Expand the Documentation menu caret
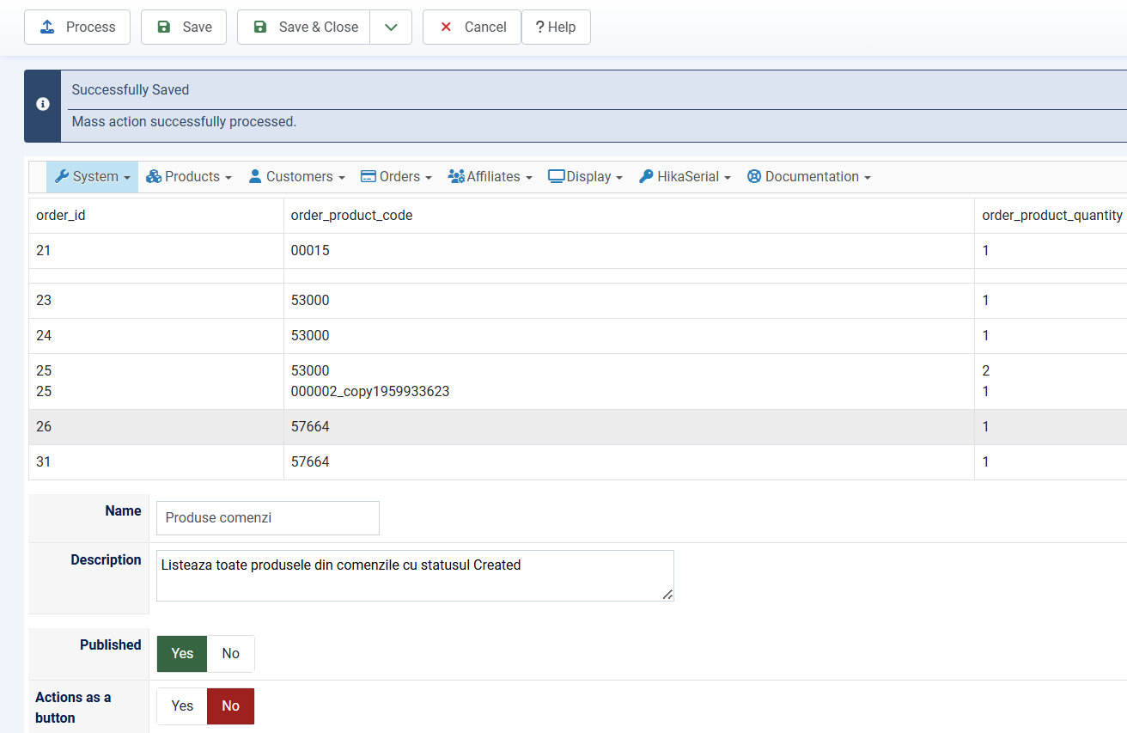Screen dimensions: 1127x733 [868, 178]
